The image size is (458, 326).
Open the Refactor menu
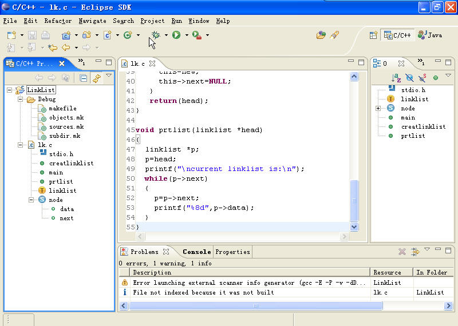pos(58,21)
